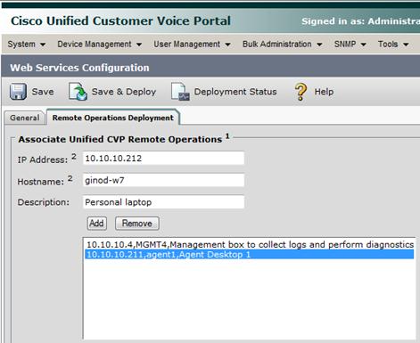Click the Help label in toolbar
This screenshot has height=343, width=420.
coord(324,92)
